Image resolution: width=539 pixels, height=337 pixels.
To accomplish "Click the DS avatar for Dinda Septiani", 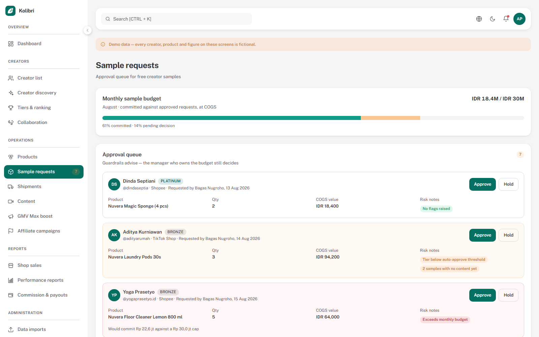I will coord(114,184).
